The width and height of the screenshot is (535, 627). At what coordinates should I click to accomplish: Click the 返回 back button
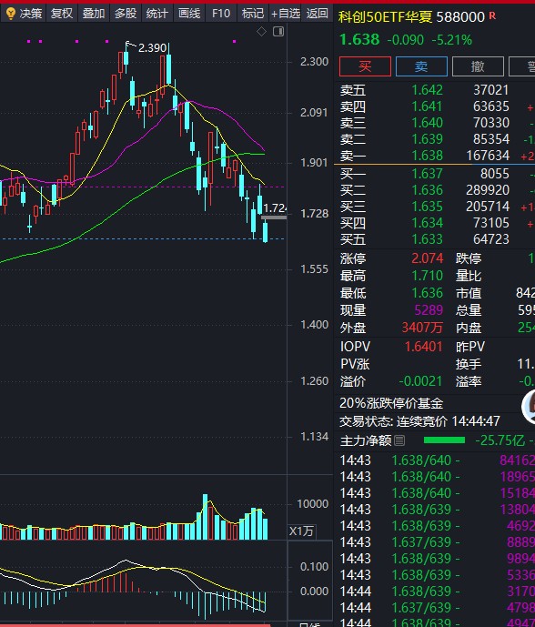click(x=317, y=14)
